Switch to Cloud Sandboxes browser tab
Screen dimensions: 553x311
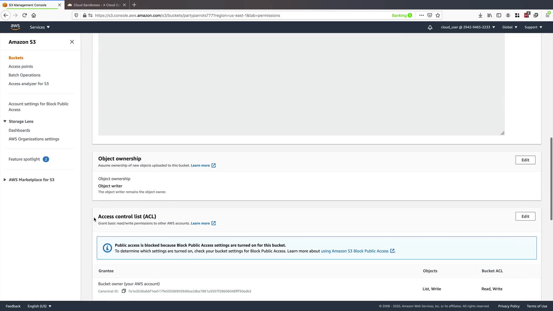click(96, 5)
